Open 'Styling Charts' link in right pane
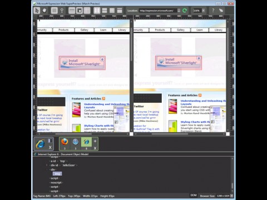Image resolution: width=267 pixels, height=200 pixels. (x=195, y=122)
